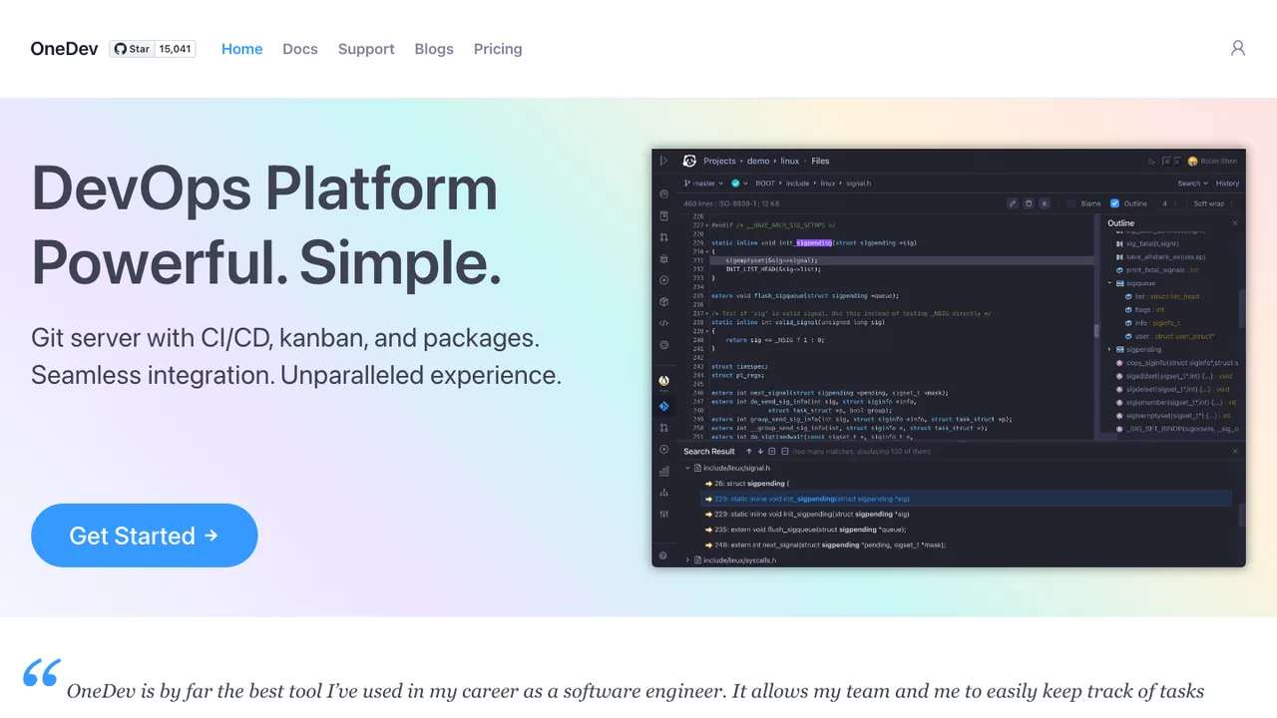The height and width of the screenshot is (718, 1277).
Task: Open the settings gear icon in sidebar
Action: (x=664, y=345)
